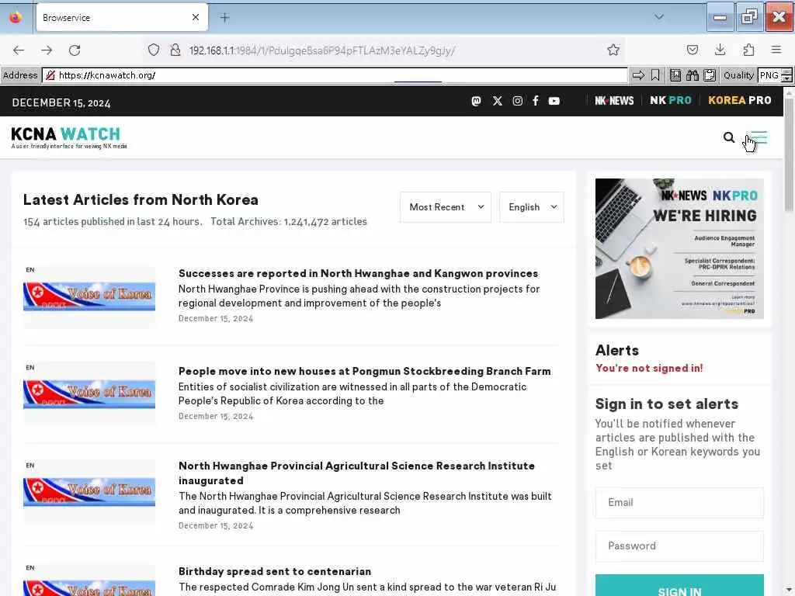Open Firefox downloads panel
The width and height of the screenshot is (795, 596).
720,50
